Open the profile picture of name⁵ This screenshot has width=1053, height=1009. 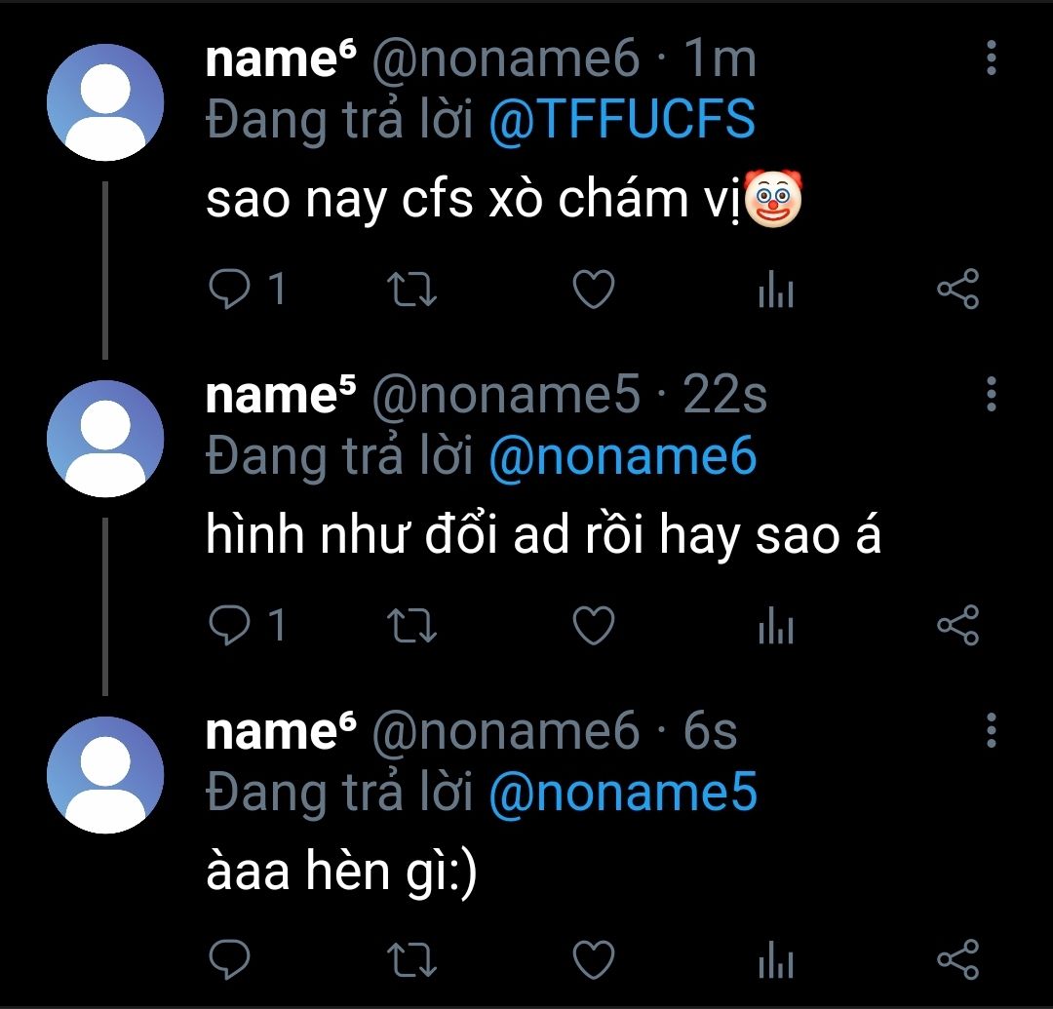tap(105, 438)
